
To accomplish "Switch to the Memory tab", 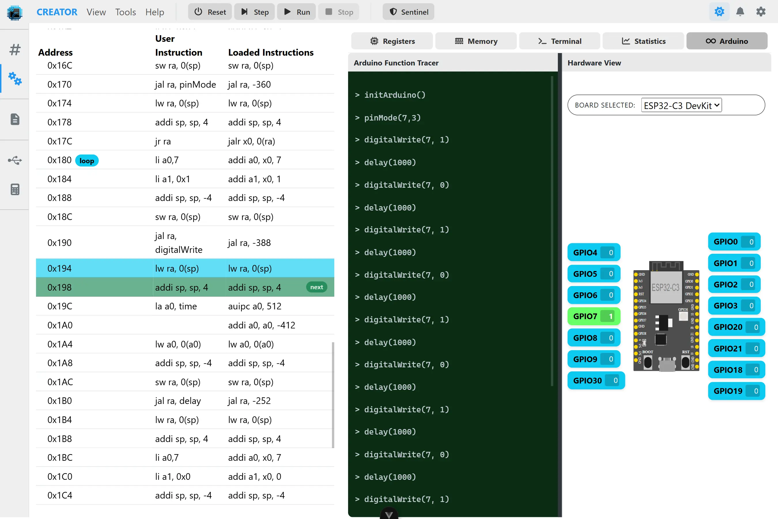I will [476, 41].
